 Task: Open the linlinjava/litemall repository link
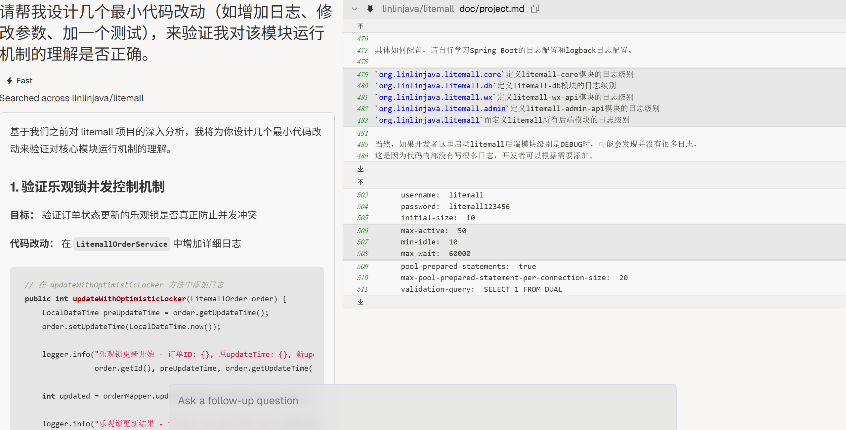click(x=418, y=9)
